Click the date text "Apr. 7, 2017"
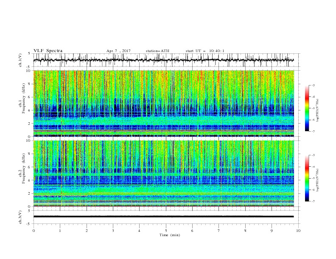The height and width of the screenshot is (259, 336). tap(118, 51)
